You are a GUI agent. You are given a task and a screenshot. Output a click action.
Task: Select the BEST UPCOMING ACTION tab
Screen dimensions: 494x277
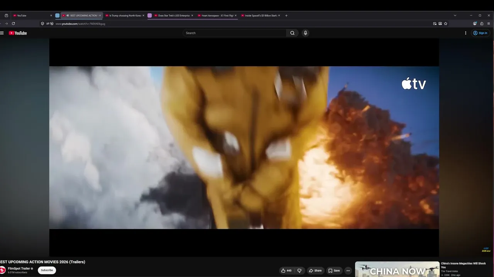pyautogui.click(x=82, y=15)
